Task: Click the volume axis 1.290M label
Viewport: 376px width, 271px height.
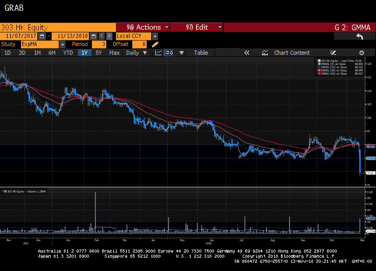Action: 370,218
